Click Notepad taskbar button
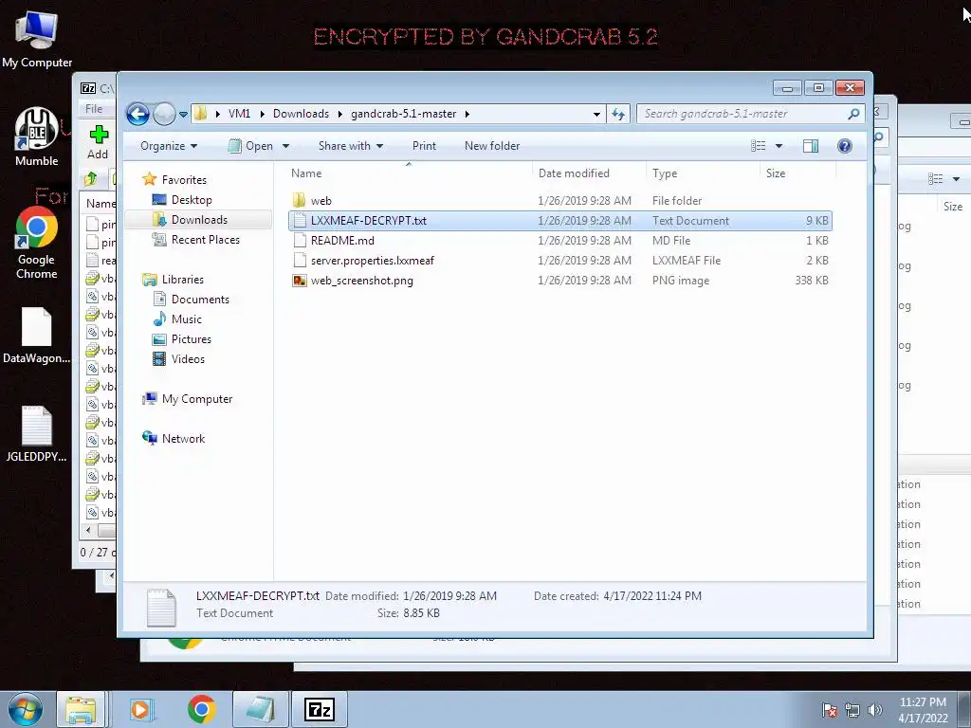 tap(260, 709)
